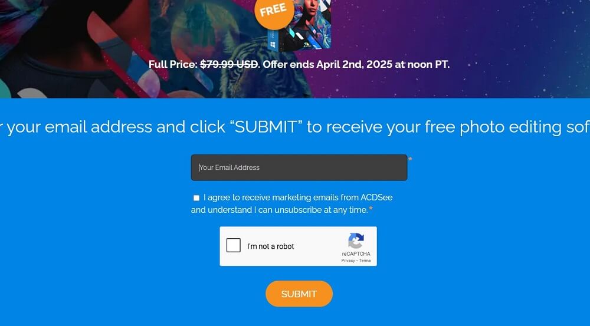Click the orange FREE badge
590x326 pixels.
pyautogui.click(x=274, y=11)
